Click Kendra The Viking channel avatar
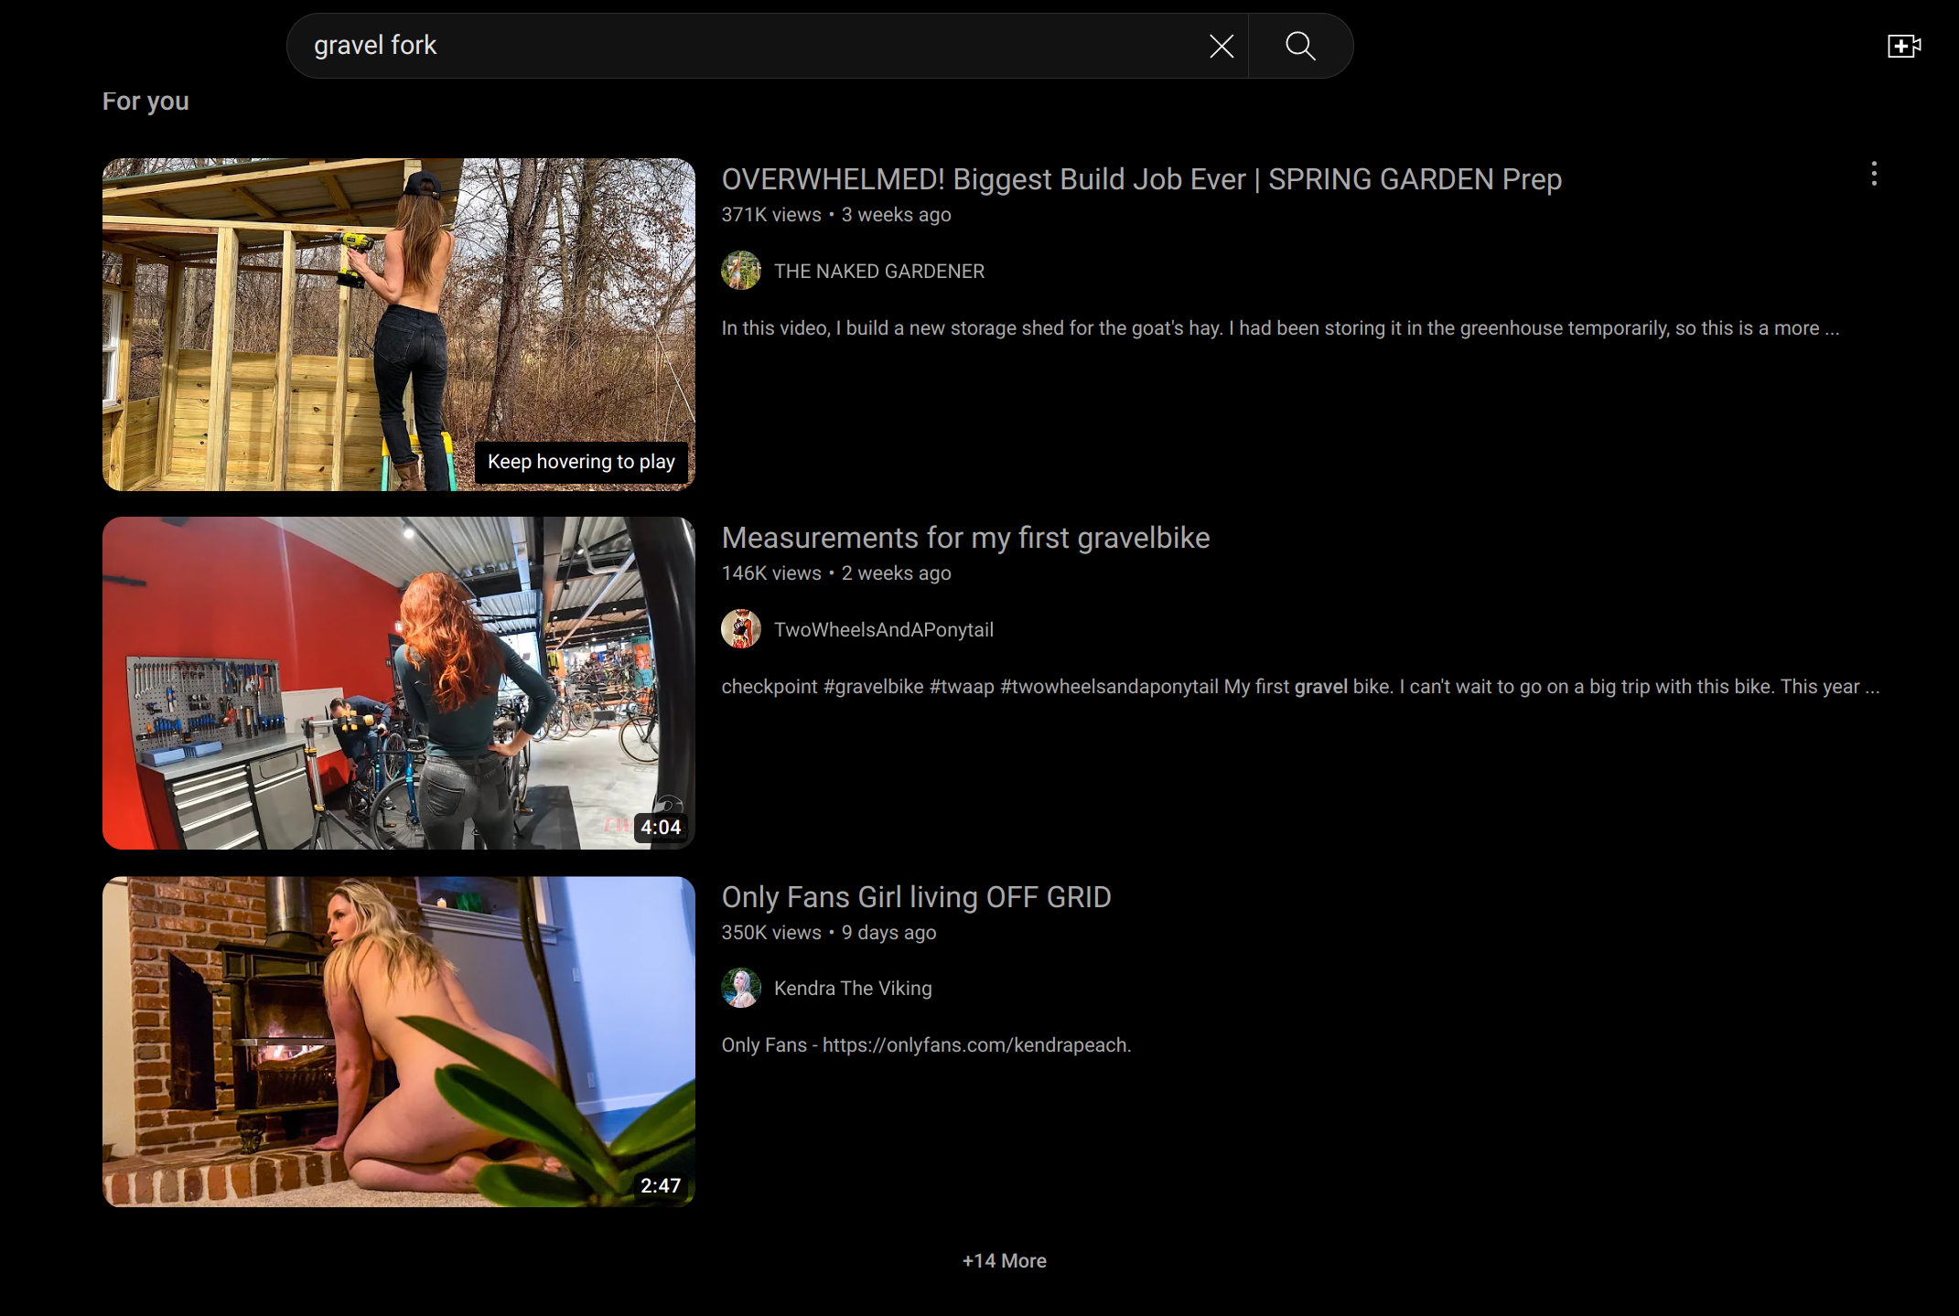Image resolution: width=1959 pixels, height=1316 pixels. click(740, 988)
